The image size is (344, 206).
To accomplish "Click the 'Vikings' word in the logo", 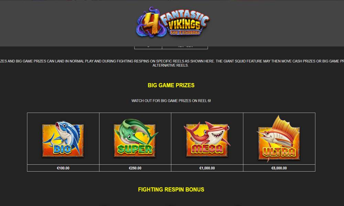I will pyautogui.click(x=184, y=24).
